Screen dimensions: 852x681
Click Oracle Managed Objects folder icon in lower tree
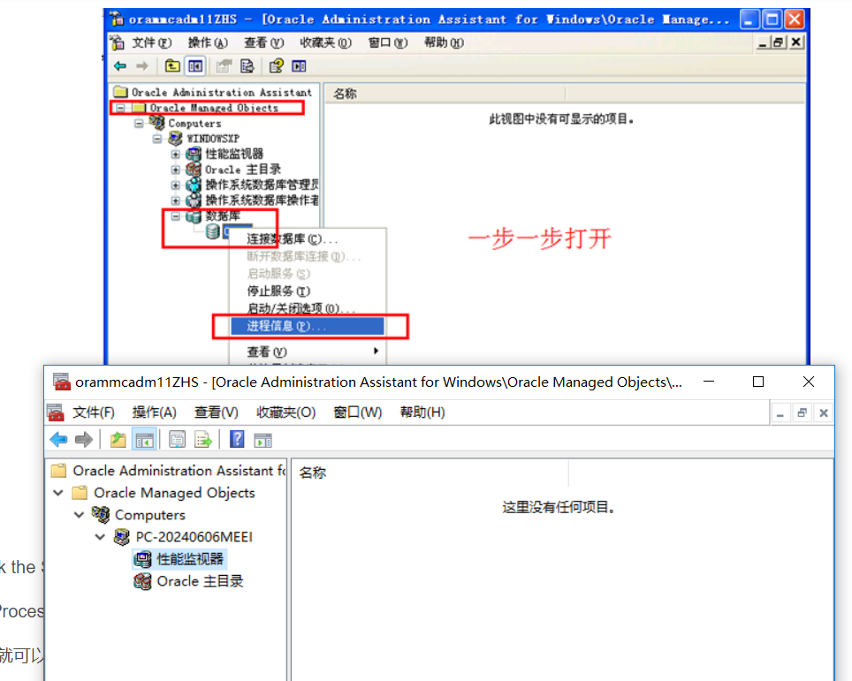point(80,493)
